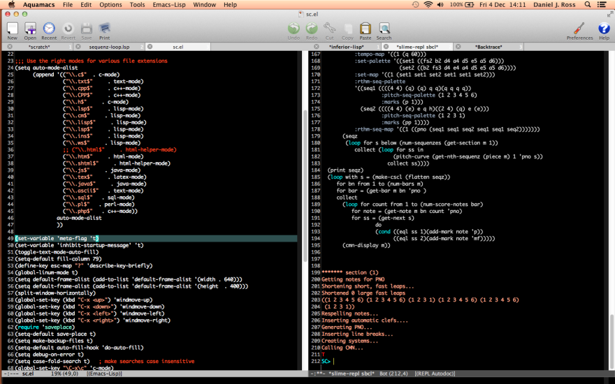Close the *Backtrace* tab

458,47
